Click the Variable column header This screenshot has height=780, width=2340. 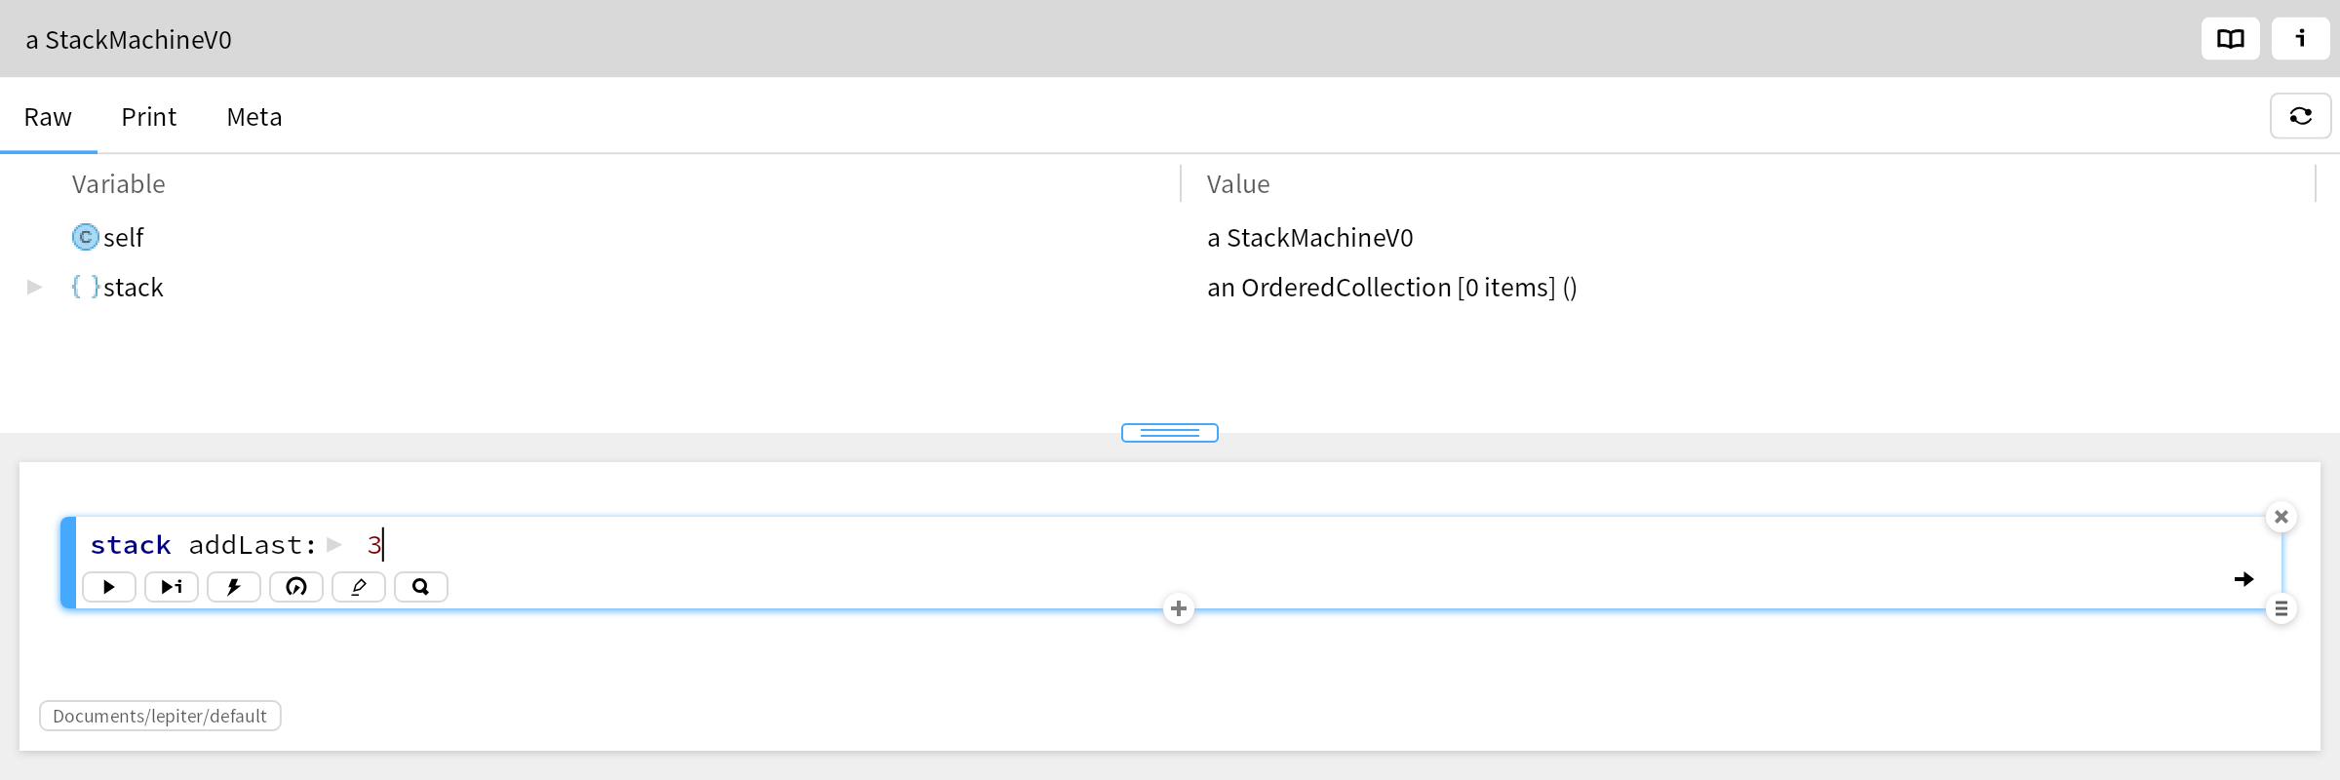[x=119, y=184]
